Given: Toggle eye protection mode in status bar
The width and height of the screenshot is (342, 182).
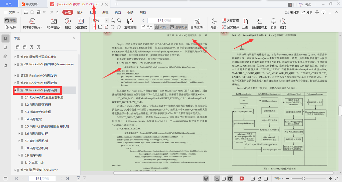Looking at the screenshot, I should (206, 178).
